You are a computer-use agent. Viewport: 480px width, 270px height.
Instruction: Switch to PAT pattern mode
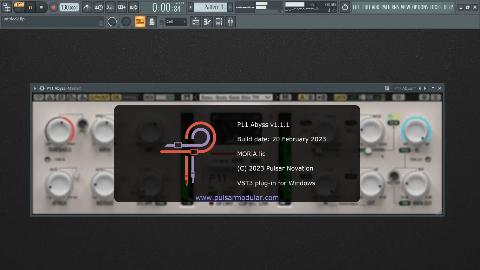(x=19, y=5)
